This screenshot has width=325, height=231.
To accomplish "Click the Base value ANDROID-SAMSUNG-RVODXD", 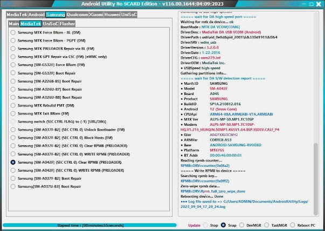I will tap(236, 145).
